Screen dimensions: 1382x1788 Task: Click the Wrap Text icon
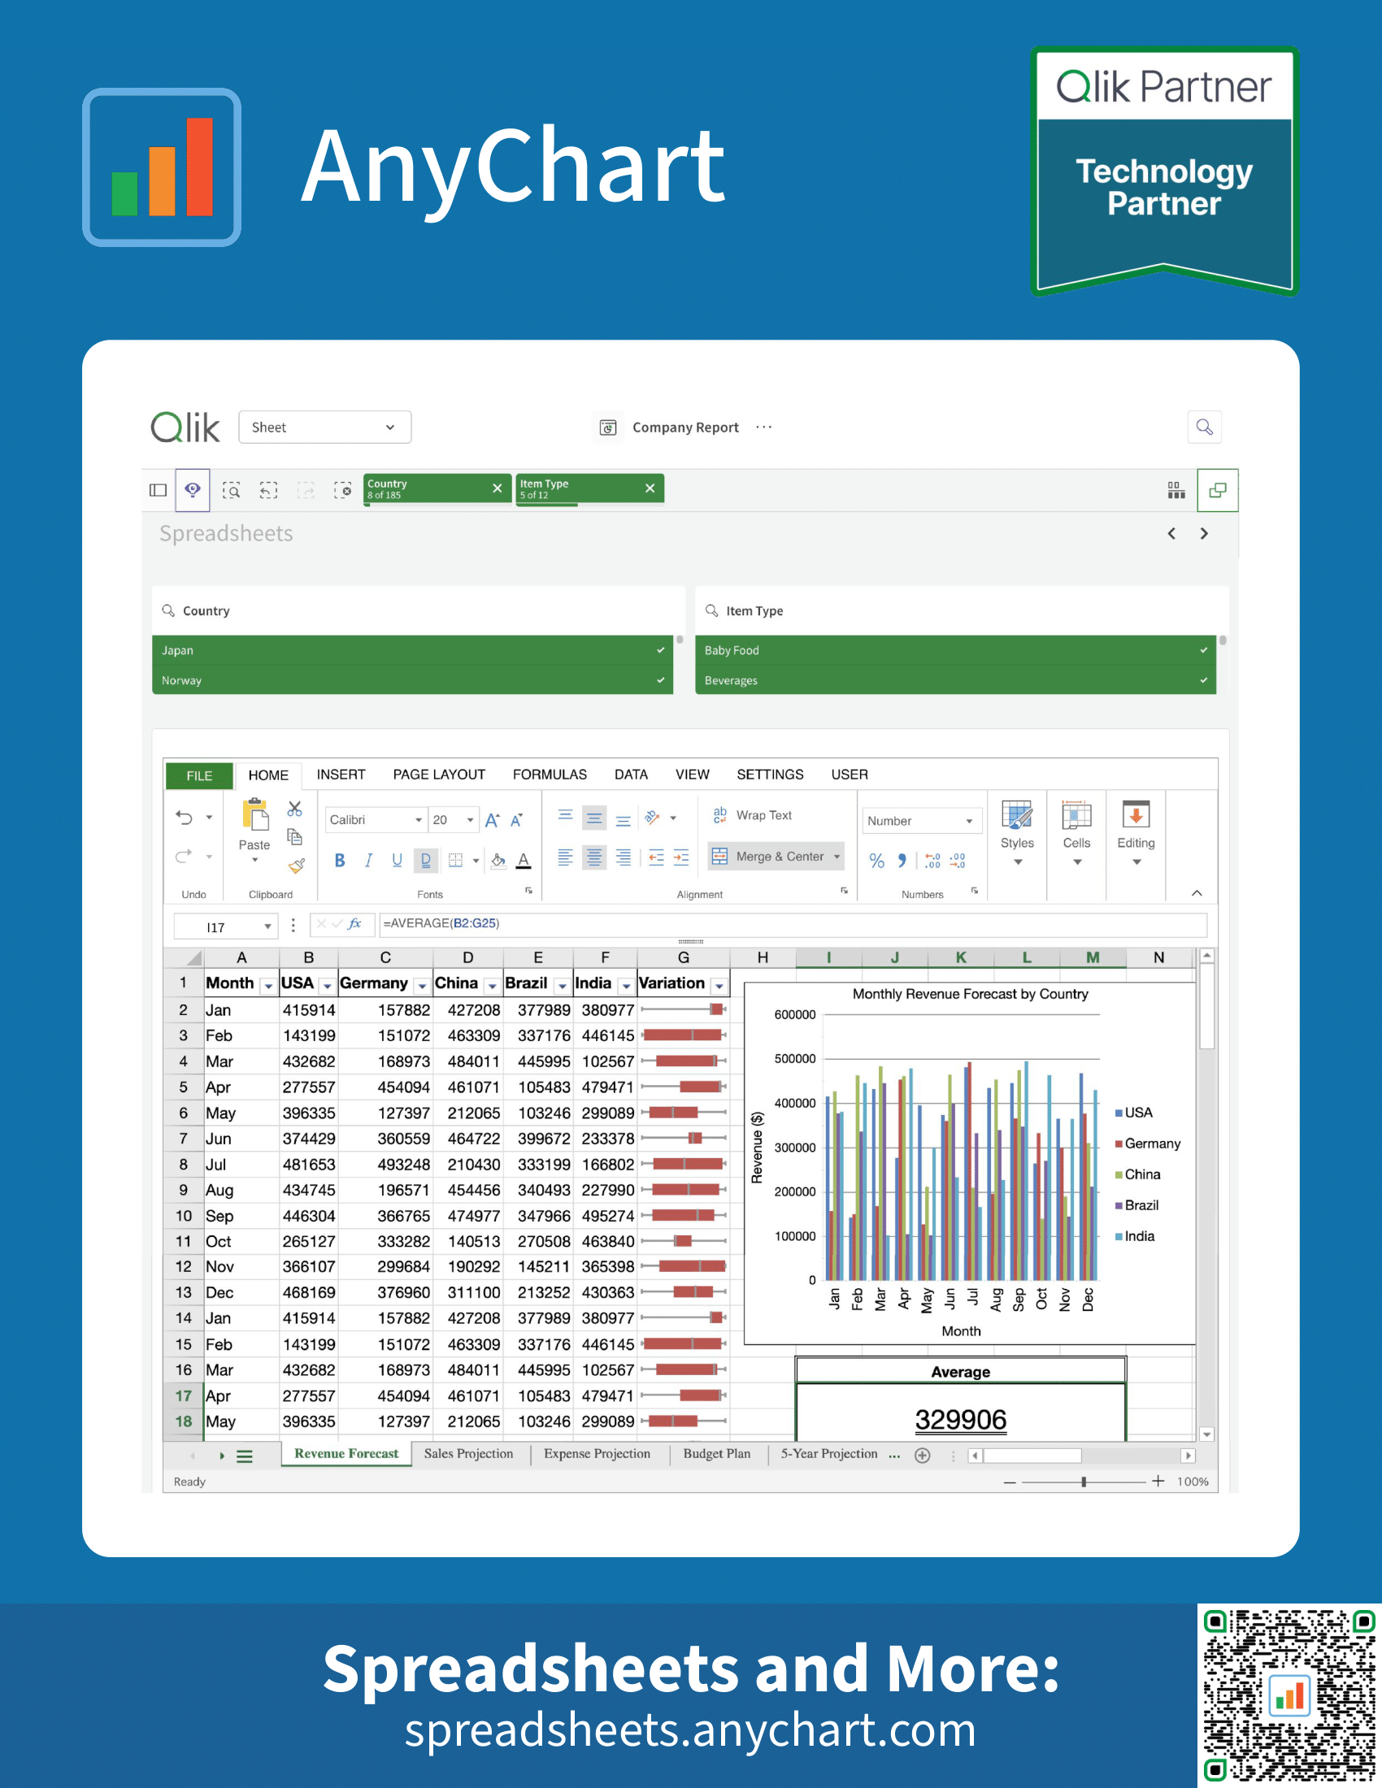click(719, 814)
